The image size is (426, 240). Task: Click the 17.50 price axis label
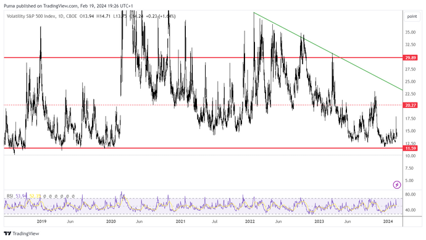(x=410, y=118)
